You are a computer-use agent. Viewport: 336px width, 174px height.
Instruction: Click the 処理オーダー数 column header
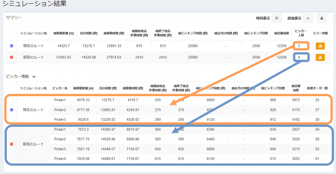click(317, 88)
